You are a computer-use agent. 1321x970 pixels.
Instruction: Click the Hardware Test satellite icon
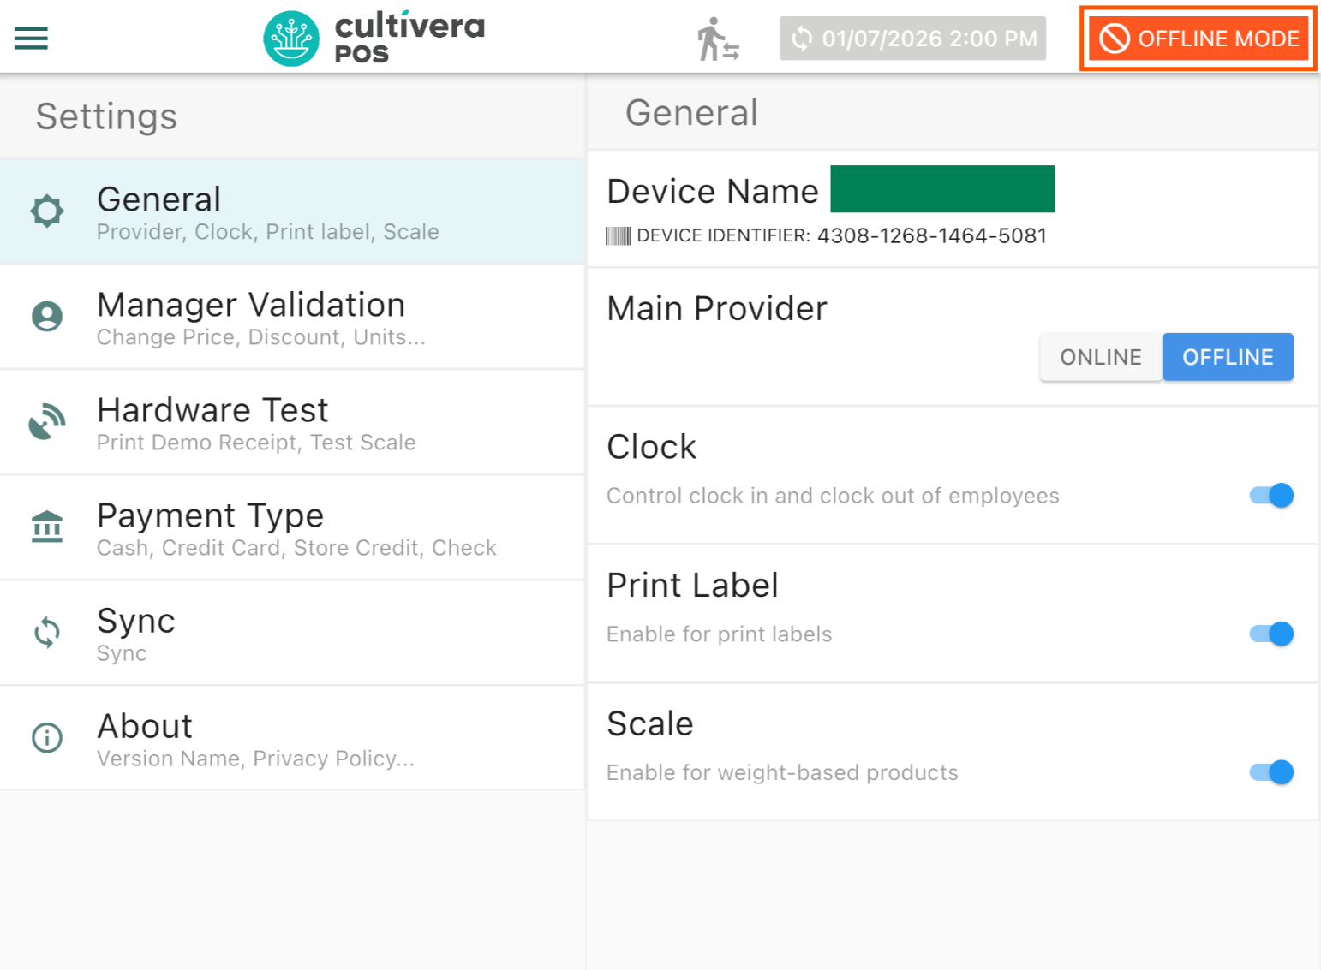pyautogui.click(x=47, y=422)
